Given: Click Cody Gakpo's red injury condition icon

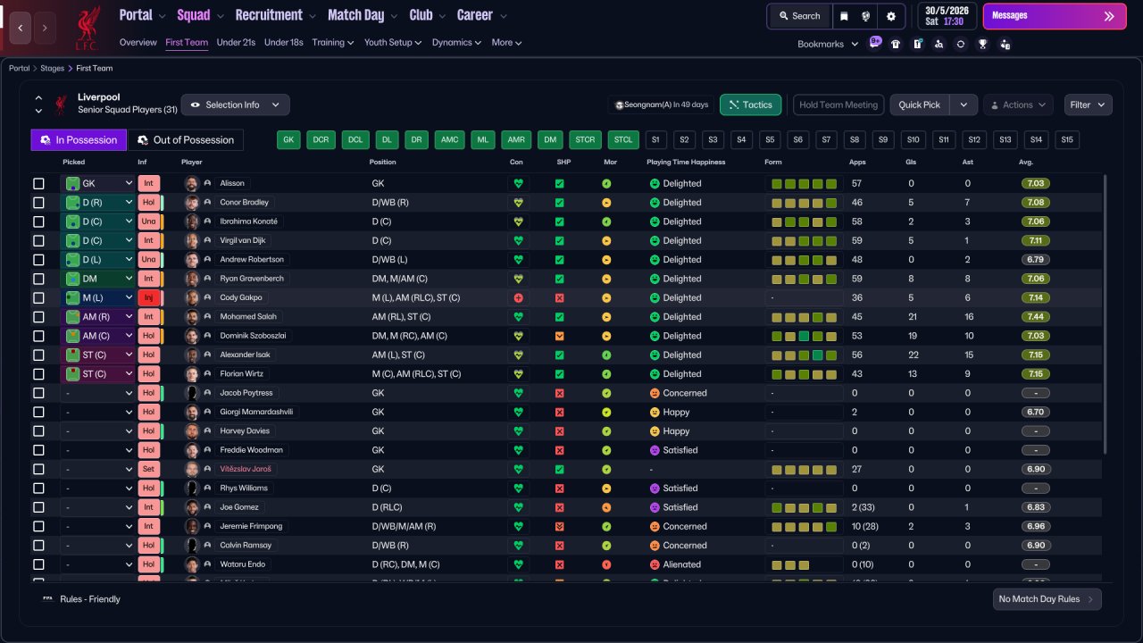Looking at the screenshot, I should (517, 298).
